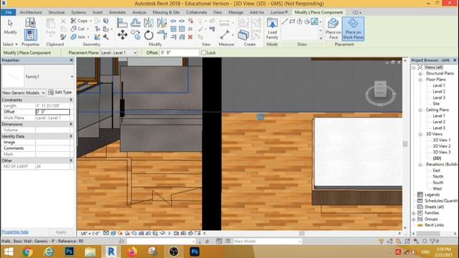Select the Rectangle draw tool
This screenshot has width=459, height=258.
(292, 21)
